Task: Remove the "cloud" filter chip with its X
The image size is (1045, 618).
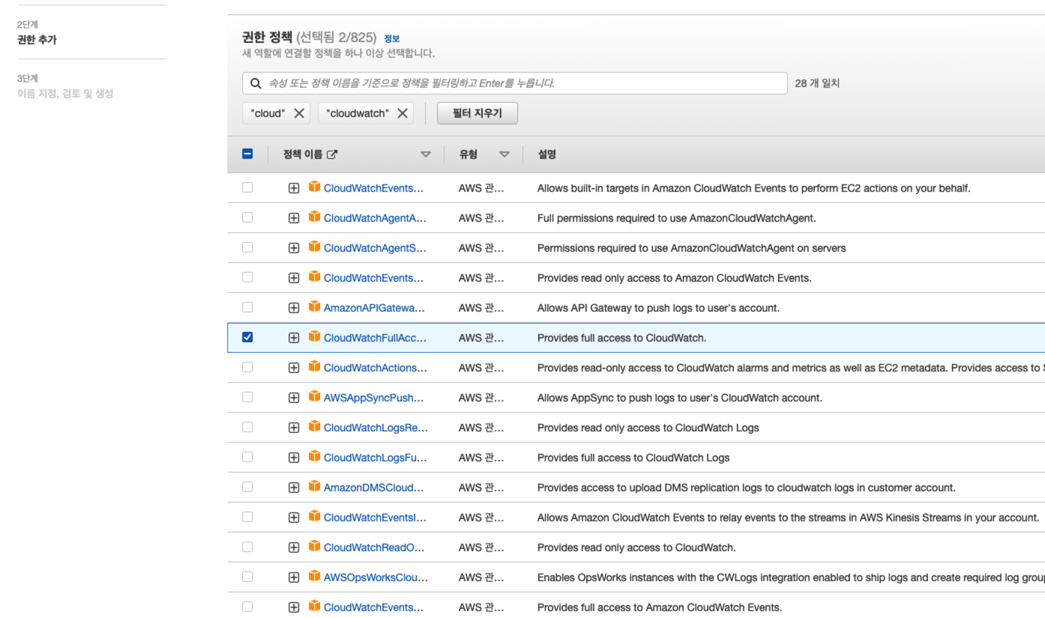Action: 298,113
